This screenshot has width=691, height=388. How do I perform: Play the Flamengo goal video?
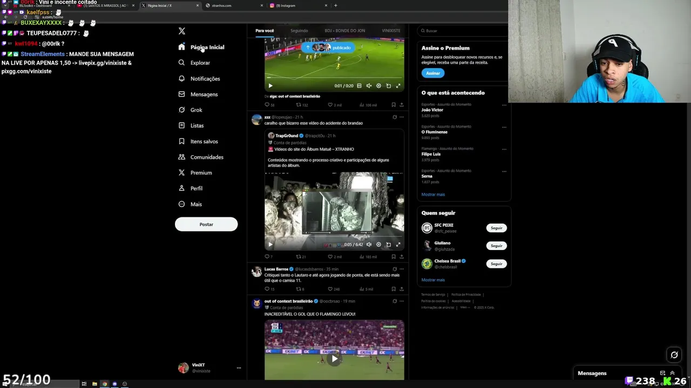334,358
